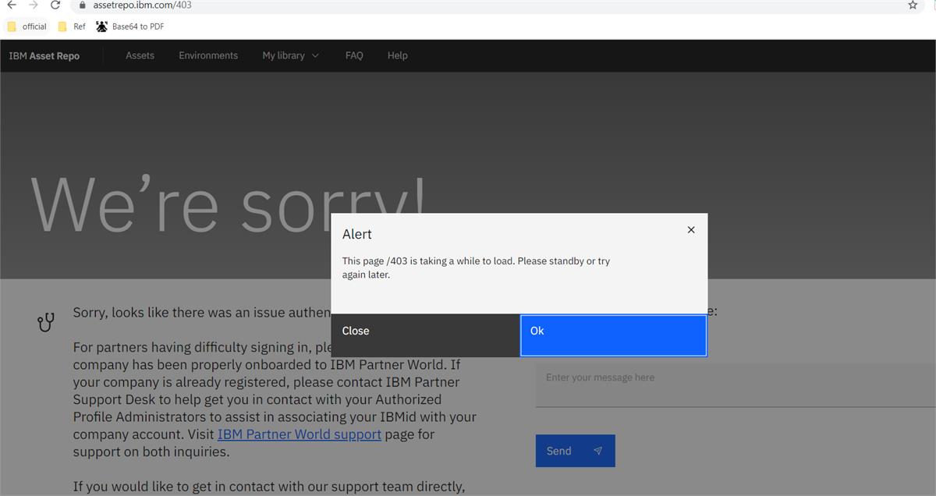
Task: Open the FAQ menu item
Action: tap(354, 55)
